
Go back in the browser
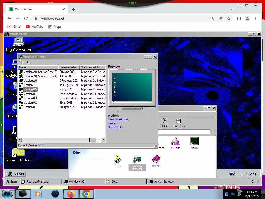(x=9, y=18)
